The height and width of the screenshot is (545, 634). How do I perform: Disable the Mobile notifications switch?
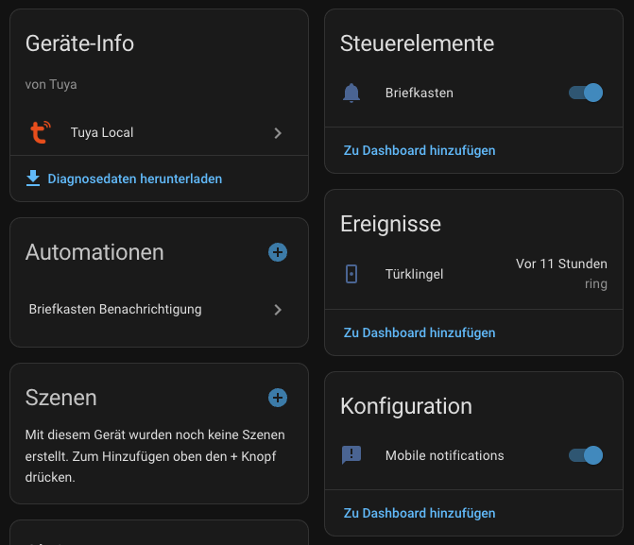coord(585,455)
